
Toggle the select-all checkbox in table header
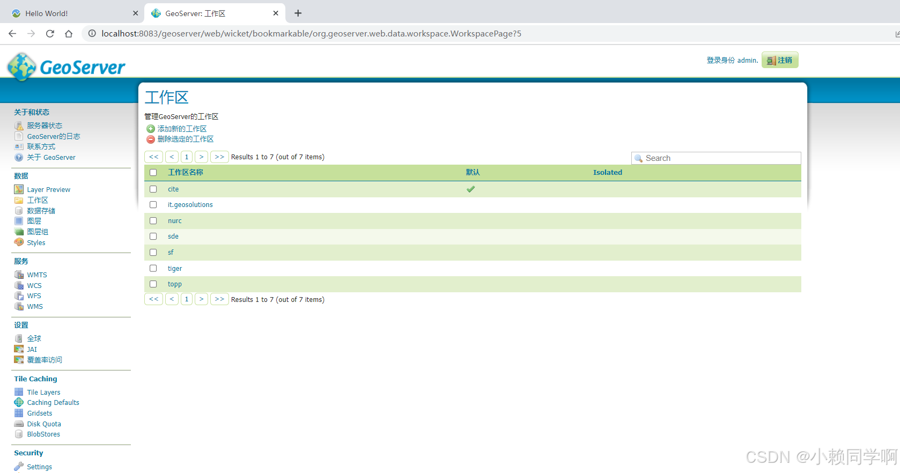(153, 173)
